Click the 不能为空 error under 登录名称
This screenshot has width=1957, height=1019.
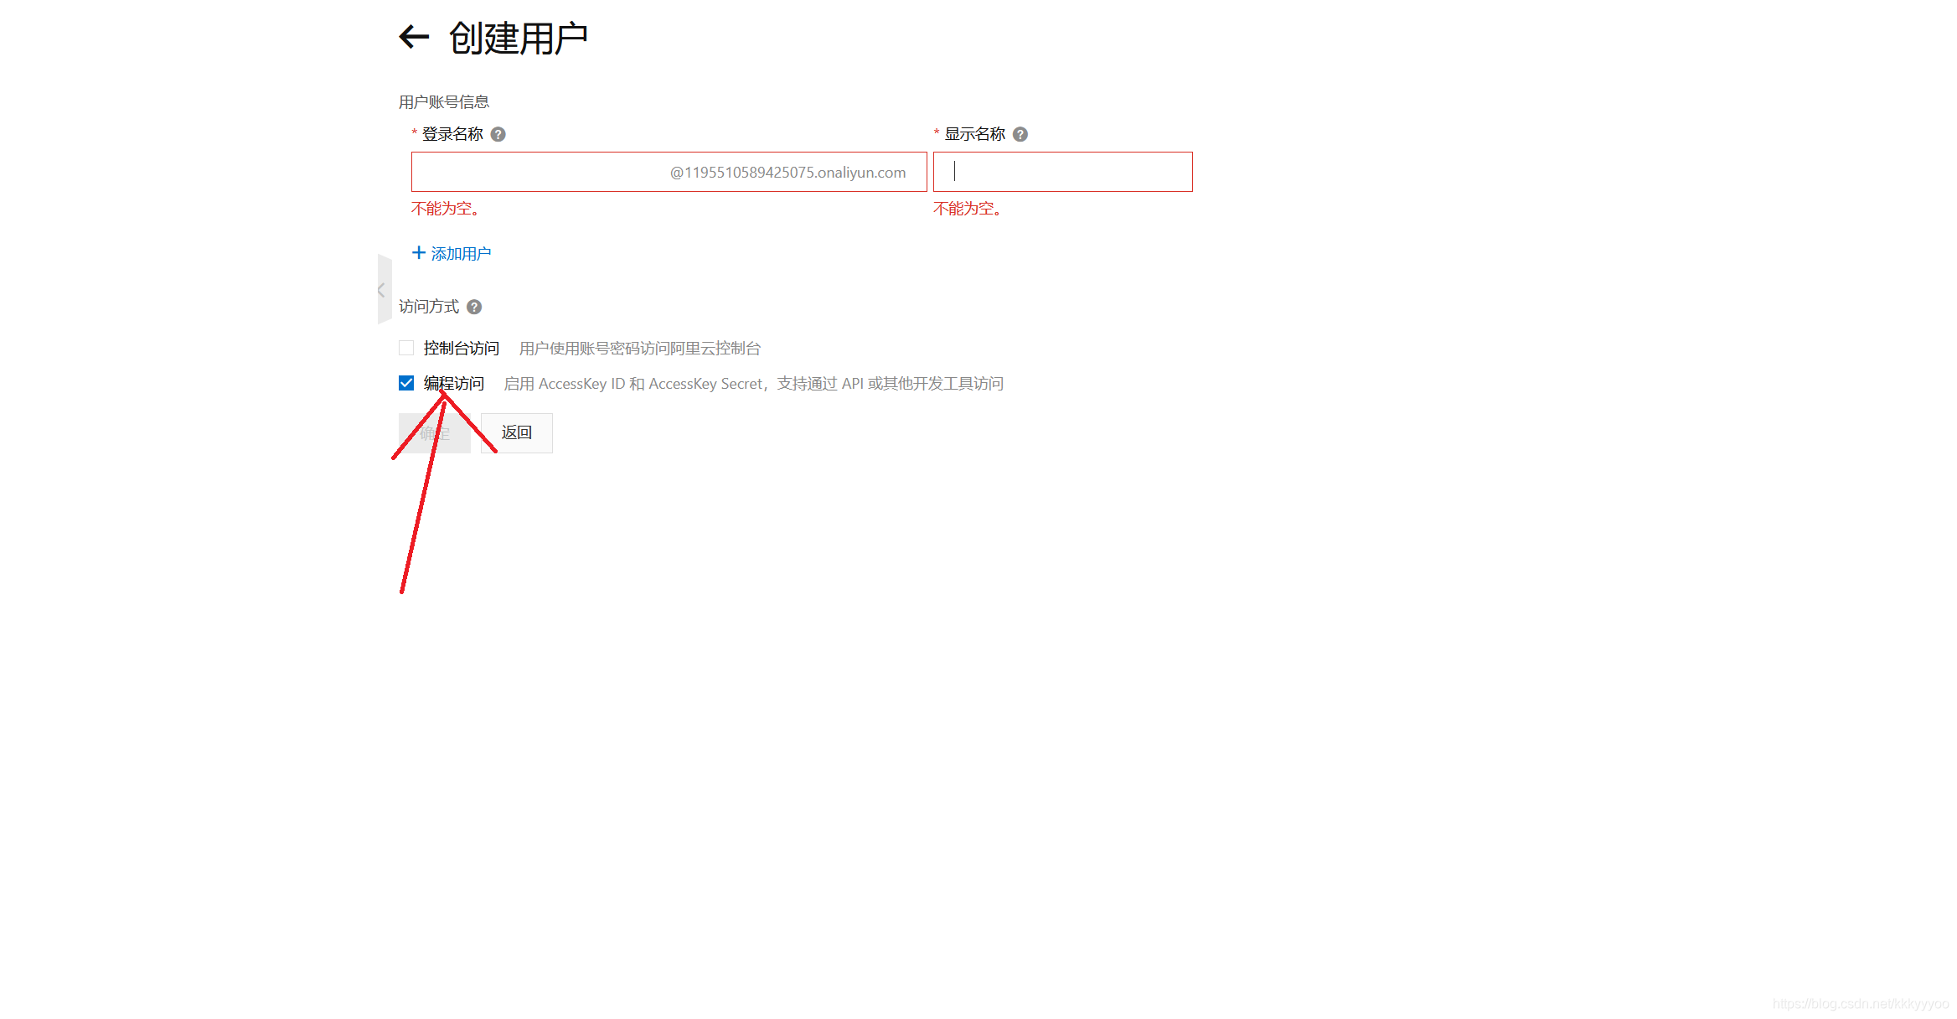pyautogui.click(x=448, y=208)
